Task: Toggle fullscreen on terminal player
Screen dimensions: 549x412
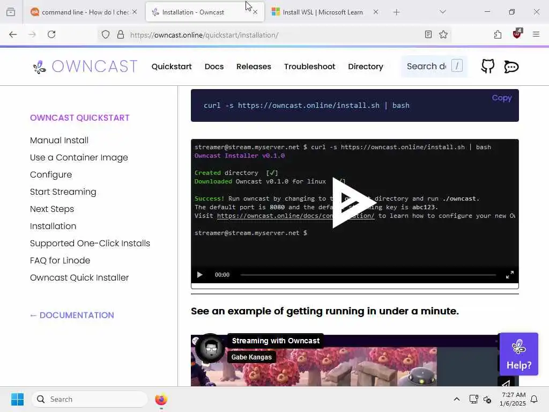Action: 509,275
